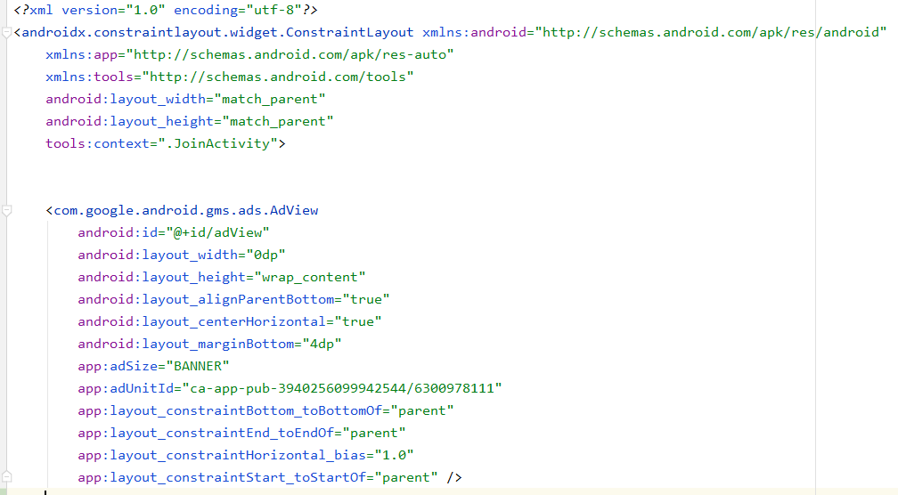Click root layout_width "match_parent" value
Screen dimensions: 898x495
click(x=270, y=100)
